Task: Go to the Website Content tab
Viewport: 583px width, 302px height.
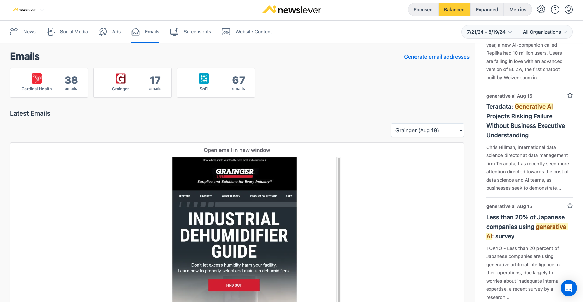Action: (x=247, y=32)
